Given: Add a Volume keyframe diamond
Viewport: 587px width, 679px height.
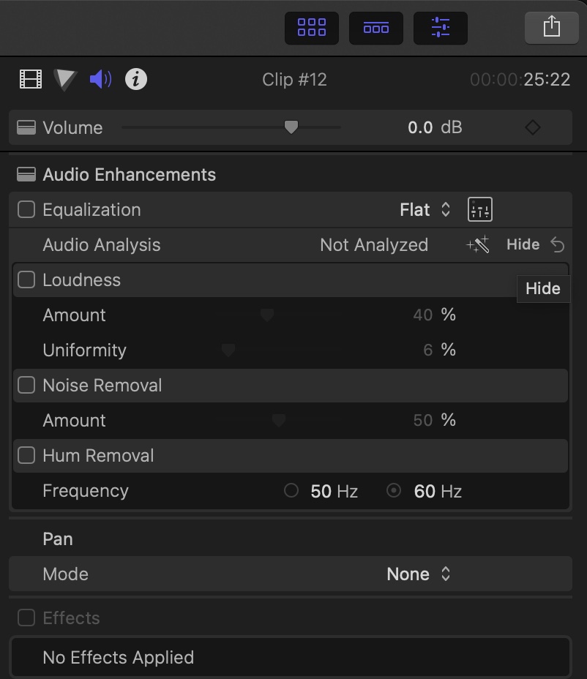Looking at the screenshot, I should 533,127.
